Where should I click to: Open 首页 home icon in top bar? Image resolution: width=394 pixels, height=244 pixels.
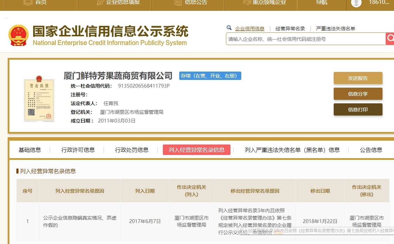point(28,2)
